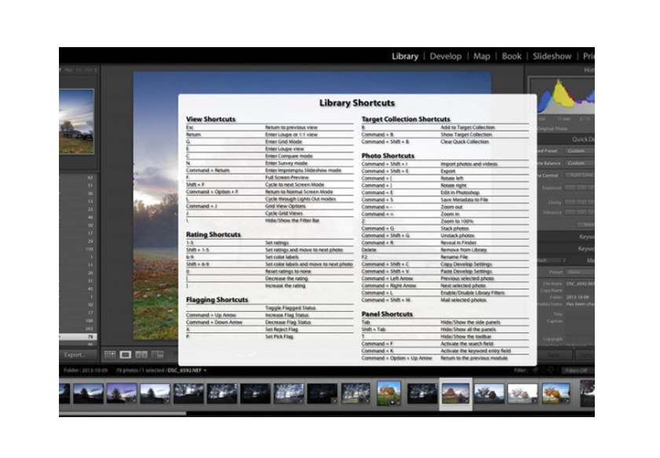660x458 pixels.
Task: Click the 'Set Reject Flag' shortcut row
Action: click(269, 330)
